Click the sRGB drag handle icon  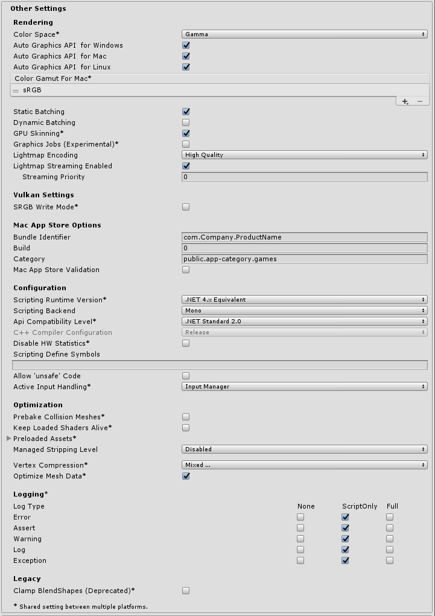[16, 90]
